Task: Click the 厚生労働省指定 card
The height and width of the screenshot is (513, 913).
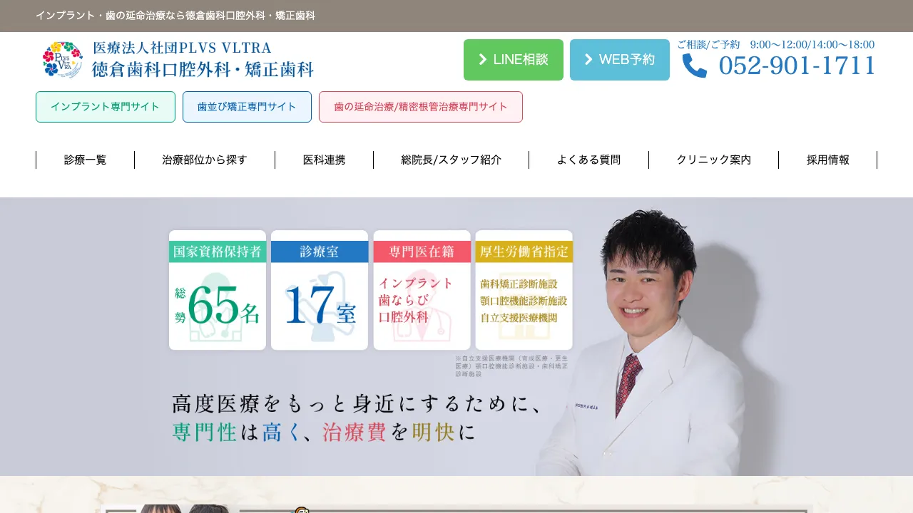Action: [524, 290]
